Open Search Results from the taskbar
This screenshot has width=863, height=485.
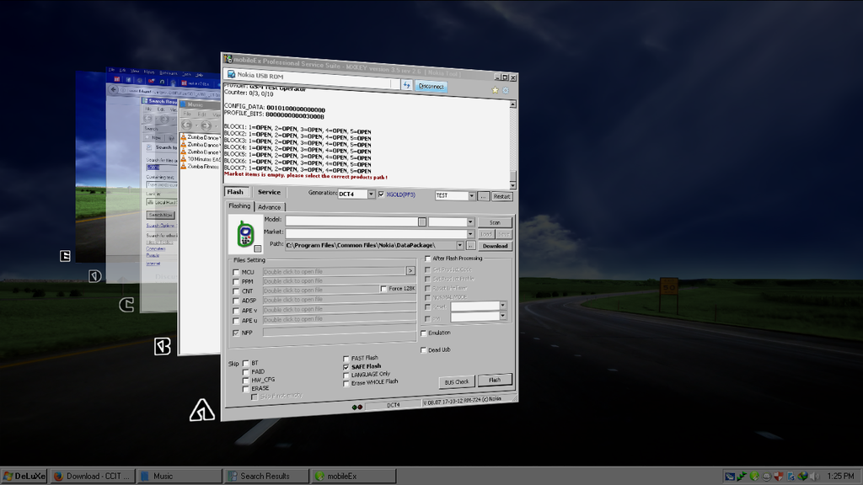[265, 476]
